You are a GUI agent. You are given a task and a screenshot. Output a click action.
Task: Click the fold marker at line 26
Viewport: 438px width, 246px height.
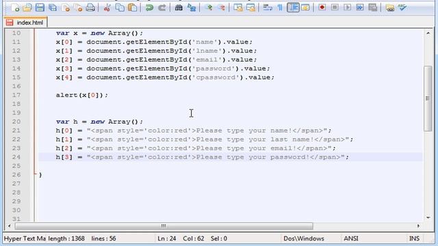35,174
